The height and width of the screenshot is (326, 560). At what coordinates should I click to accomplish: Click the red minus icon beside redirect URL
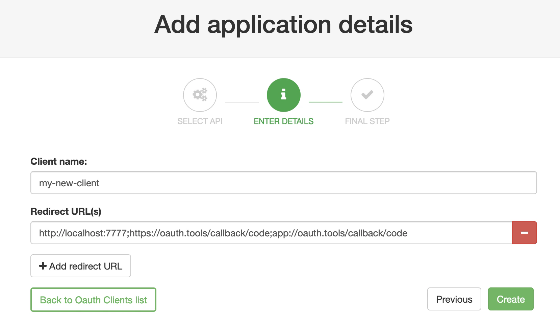[524, 233]
